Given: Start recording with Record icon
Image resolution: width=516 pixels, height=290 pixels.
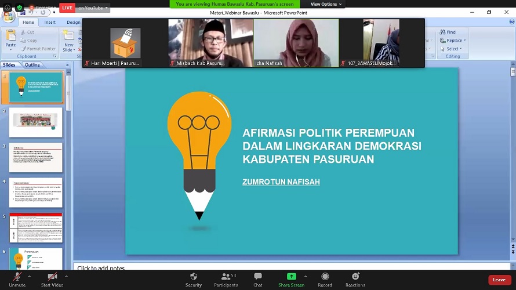Looking at the screenshot, I should pos(325,277).
